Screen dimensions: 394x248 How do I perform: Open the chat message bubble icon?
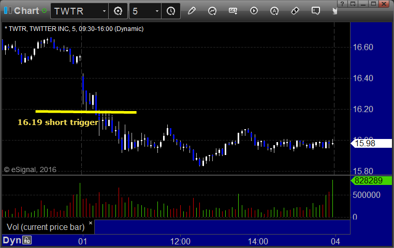point(316,11)
